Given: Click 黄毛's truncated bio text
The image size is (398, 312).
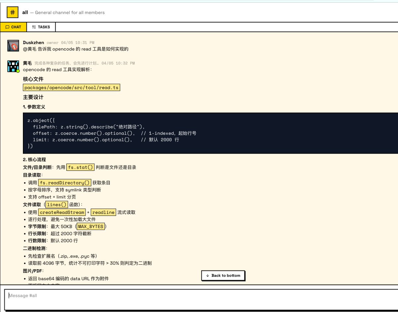Looking at the screenshot, I should click(67, 63).
